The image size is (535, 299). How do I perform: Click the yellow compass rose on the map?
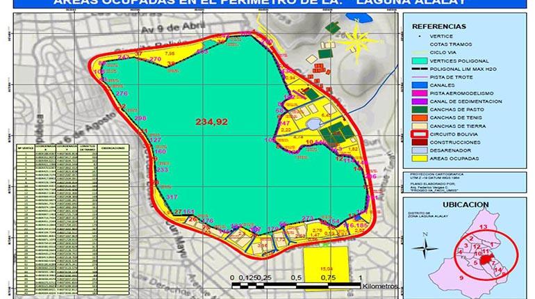357,41
